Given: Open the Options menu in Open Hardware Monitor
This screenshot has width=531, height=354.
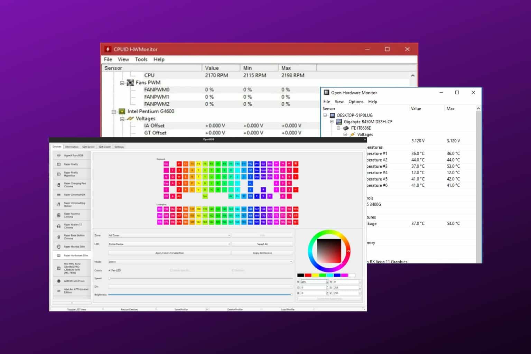Looking at the screenshot, I should (x=356, y=102).
